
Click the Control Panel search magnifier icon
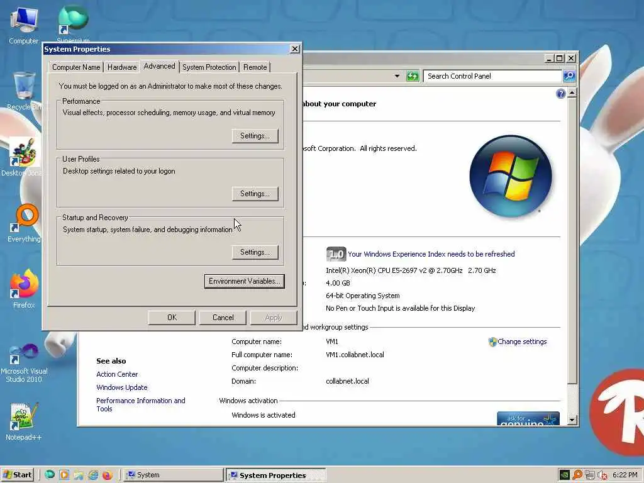coord(569,76)
